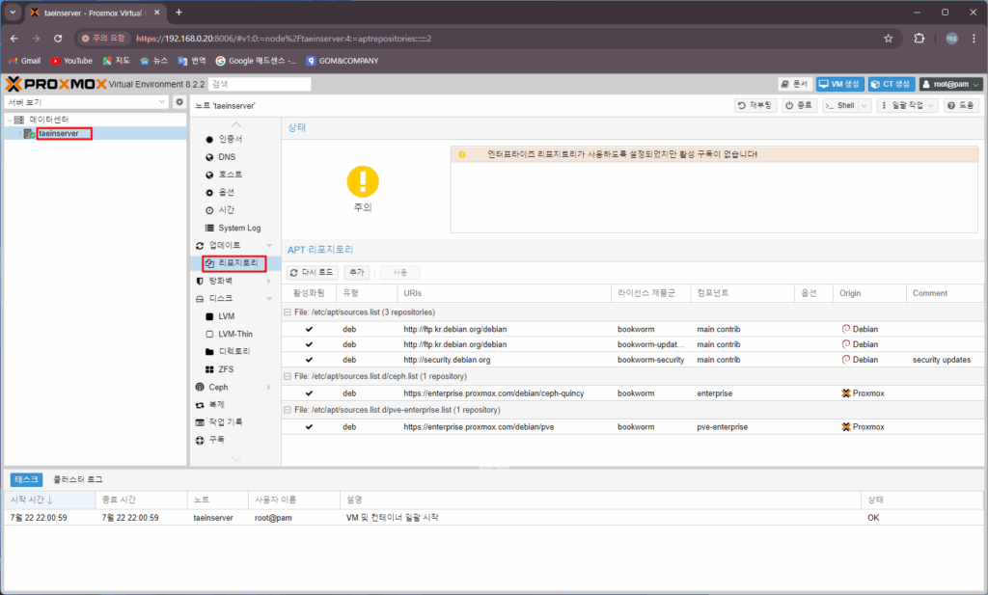Click the CT 생성 button
988x595 pixels.
891,84
